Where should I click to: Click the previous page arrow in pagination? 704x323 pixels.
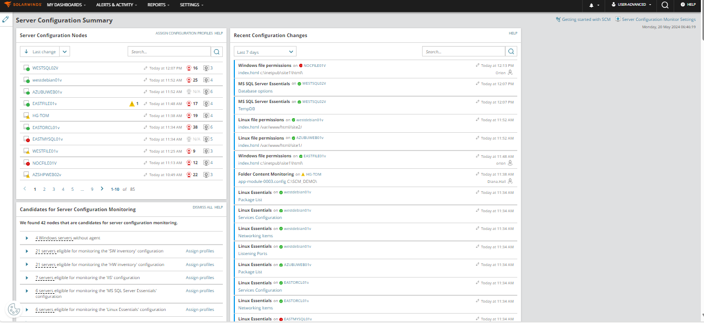tap(25, 189)
